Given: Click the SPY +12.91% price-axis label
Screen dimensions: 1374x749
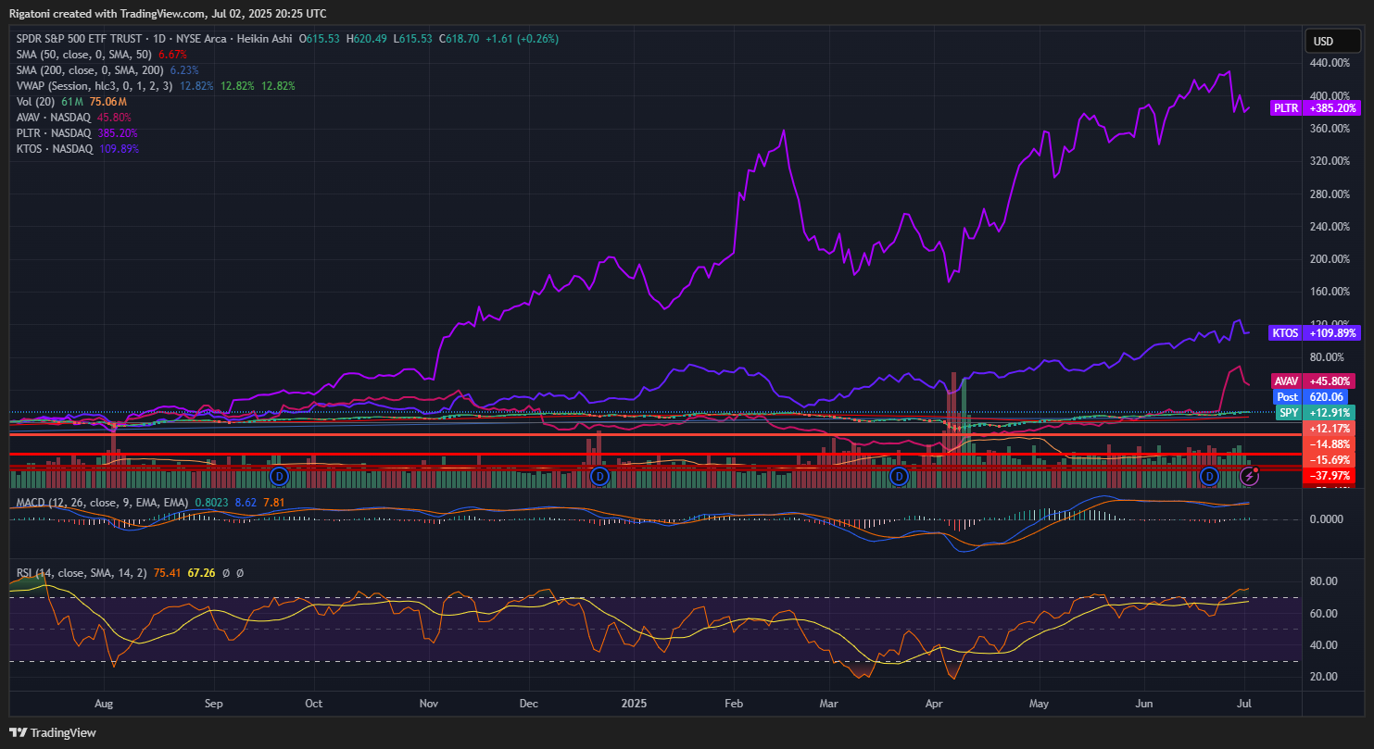Looking at the screenshot, I should click(x=1316, y=412).
